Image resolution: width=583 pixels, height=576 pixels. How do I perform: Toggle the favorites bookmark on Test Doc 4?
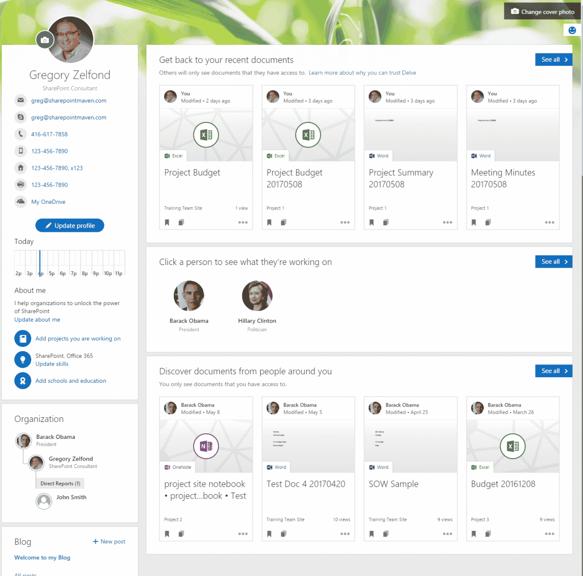coord(269,534)
